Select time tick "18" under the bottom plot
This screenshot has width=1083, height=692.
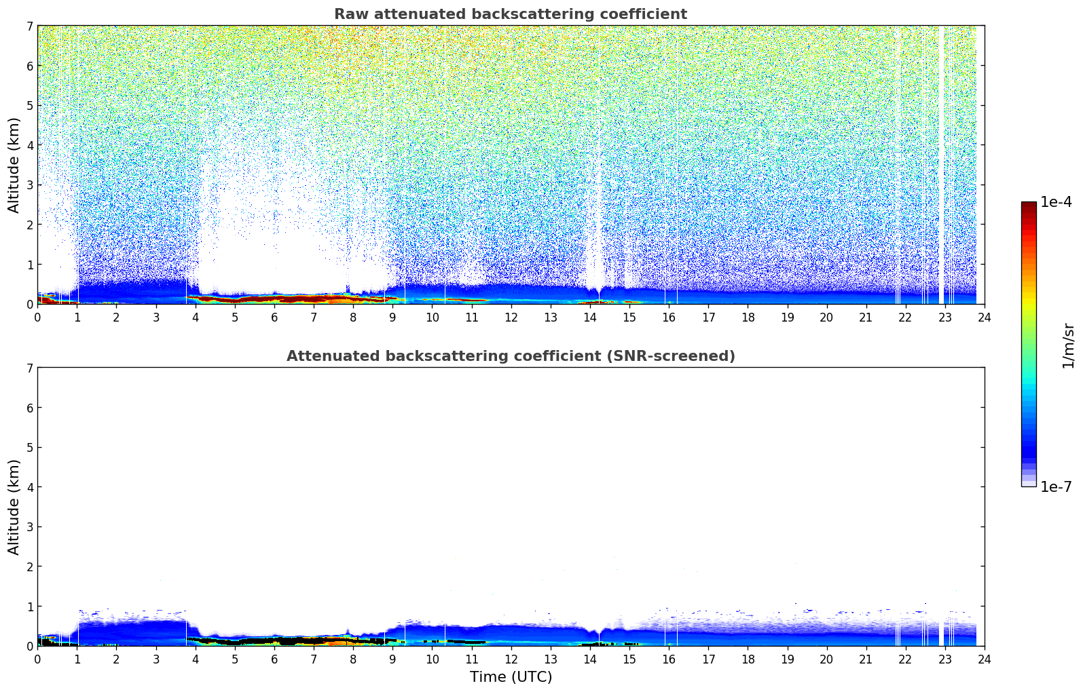(x=748, y=659)
